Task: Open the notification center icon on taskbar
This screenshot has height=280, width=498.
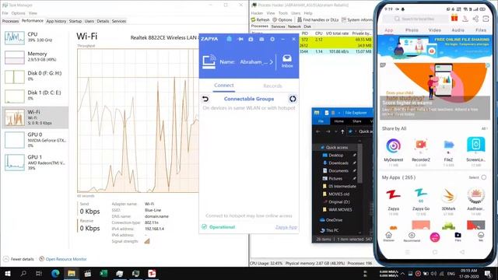Action: (488, 273)
